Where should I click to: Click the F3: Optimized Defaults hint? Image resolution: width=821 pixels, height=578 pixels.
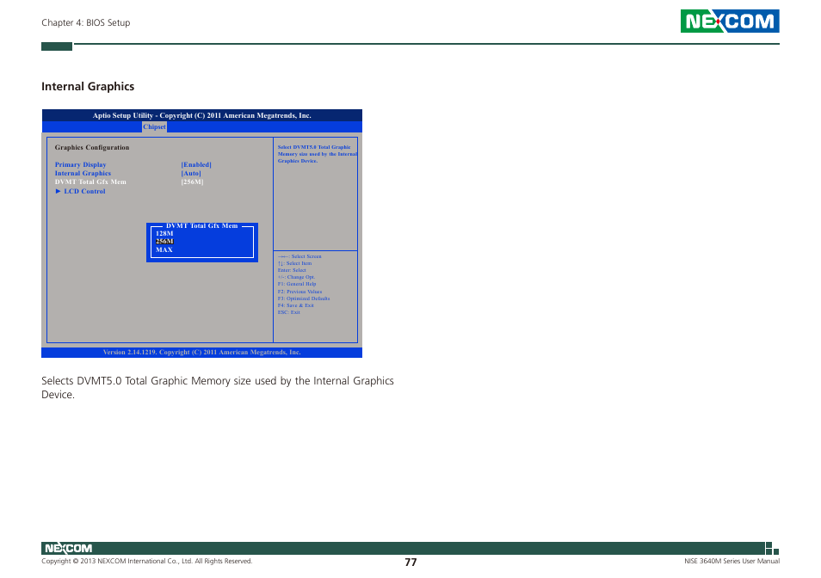click(304, 298)
